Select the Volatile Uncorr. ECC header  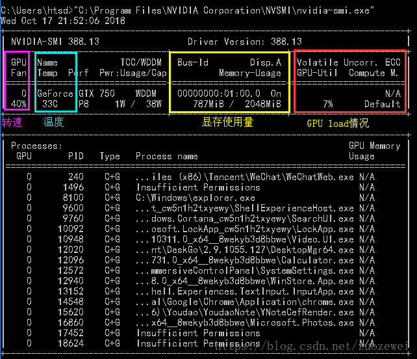click(x=348, y=62)
